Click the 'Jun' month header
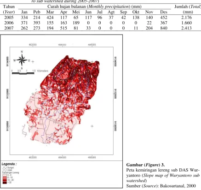The image size is (201, 190). pos(88,12)
